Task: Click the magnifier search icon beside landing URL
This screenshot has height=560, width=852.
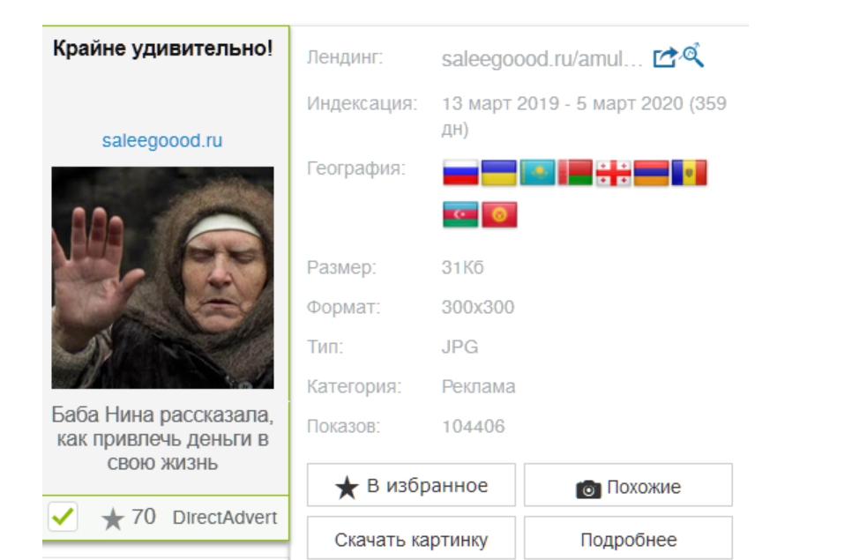Action: [692, 55]
